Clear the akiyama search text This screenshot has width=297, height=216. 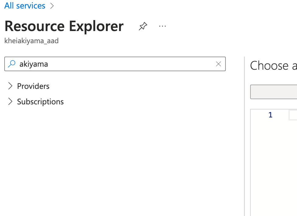pos(218,64)
